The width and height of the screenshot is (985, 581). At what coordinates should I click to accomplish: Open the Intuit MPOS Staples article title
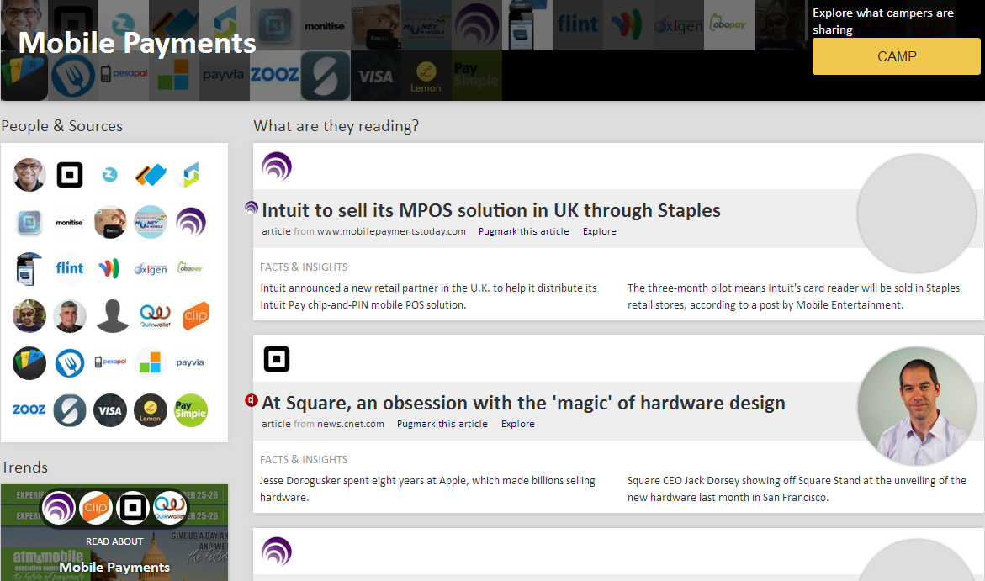[x=490, y=210]
